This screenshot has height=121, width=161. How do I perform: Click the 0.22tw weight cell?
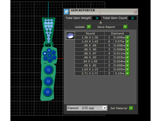click(x=119, y=74)
